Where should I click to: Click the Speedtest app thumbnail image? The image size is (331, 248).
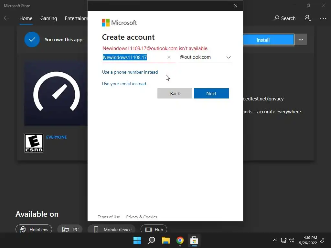click(x=56, y=93)
